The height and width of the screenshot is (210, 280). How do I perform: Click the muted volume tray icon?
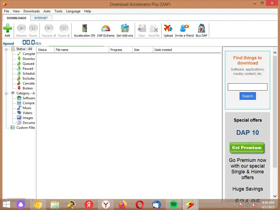point(254,205)
